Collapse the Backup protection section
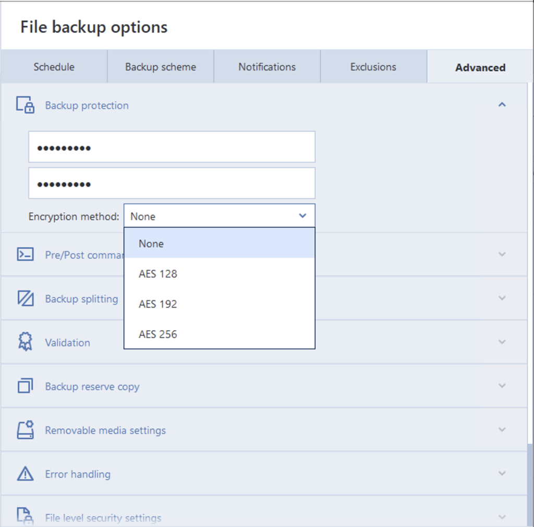 [x=502, y=104]
